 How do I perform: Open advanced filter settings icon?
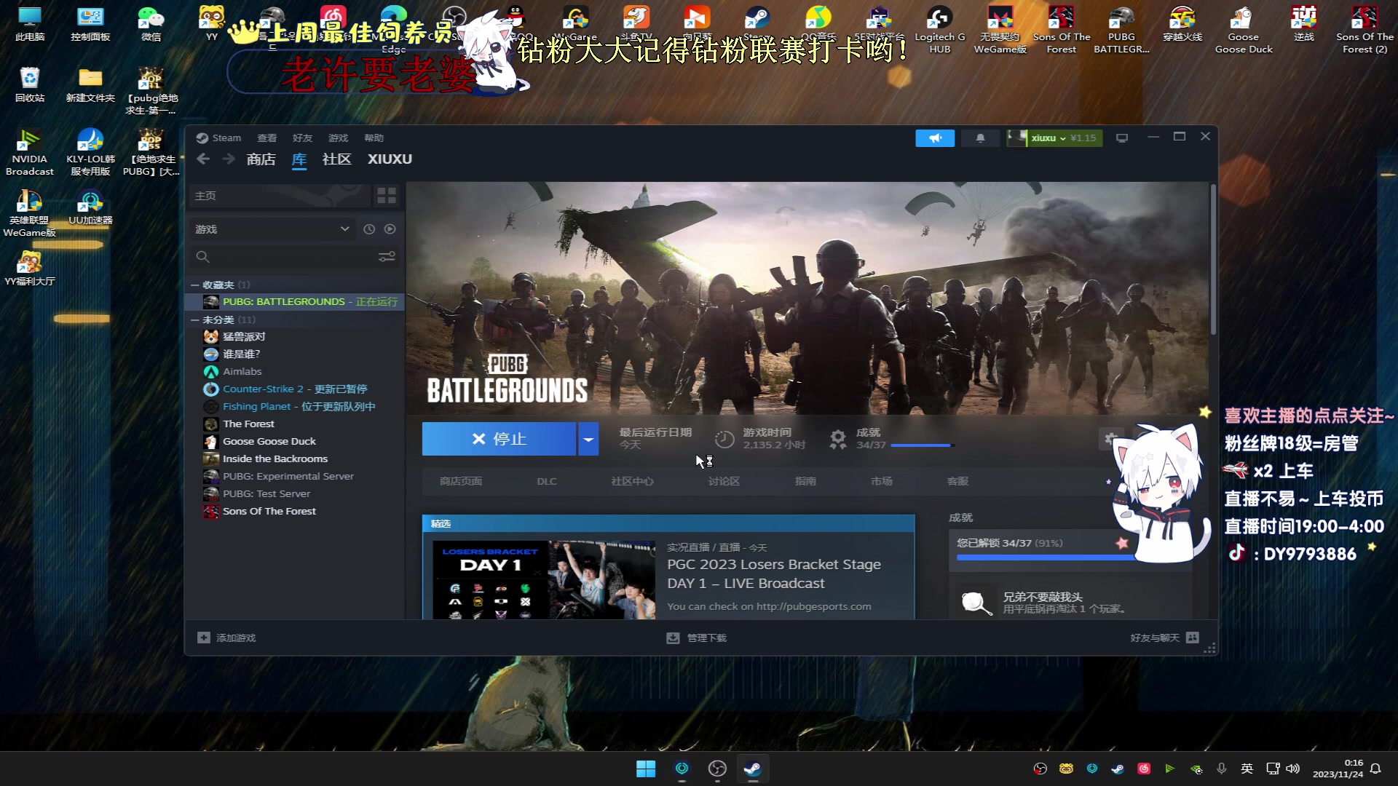click(387, 256)
